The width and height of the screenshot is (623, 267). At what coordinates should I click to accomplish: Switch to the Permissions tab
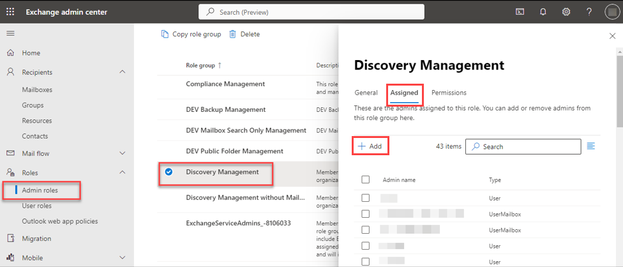(449, 93)
